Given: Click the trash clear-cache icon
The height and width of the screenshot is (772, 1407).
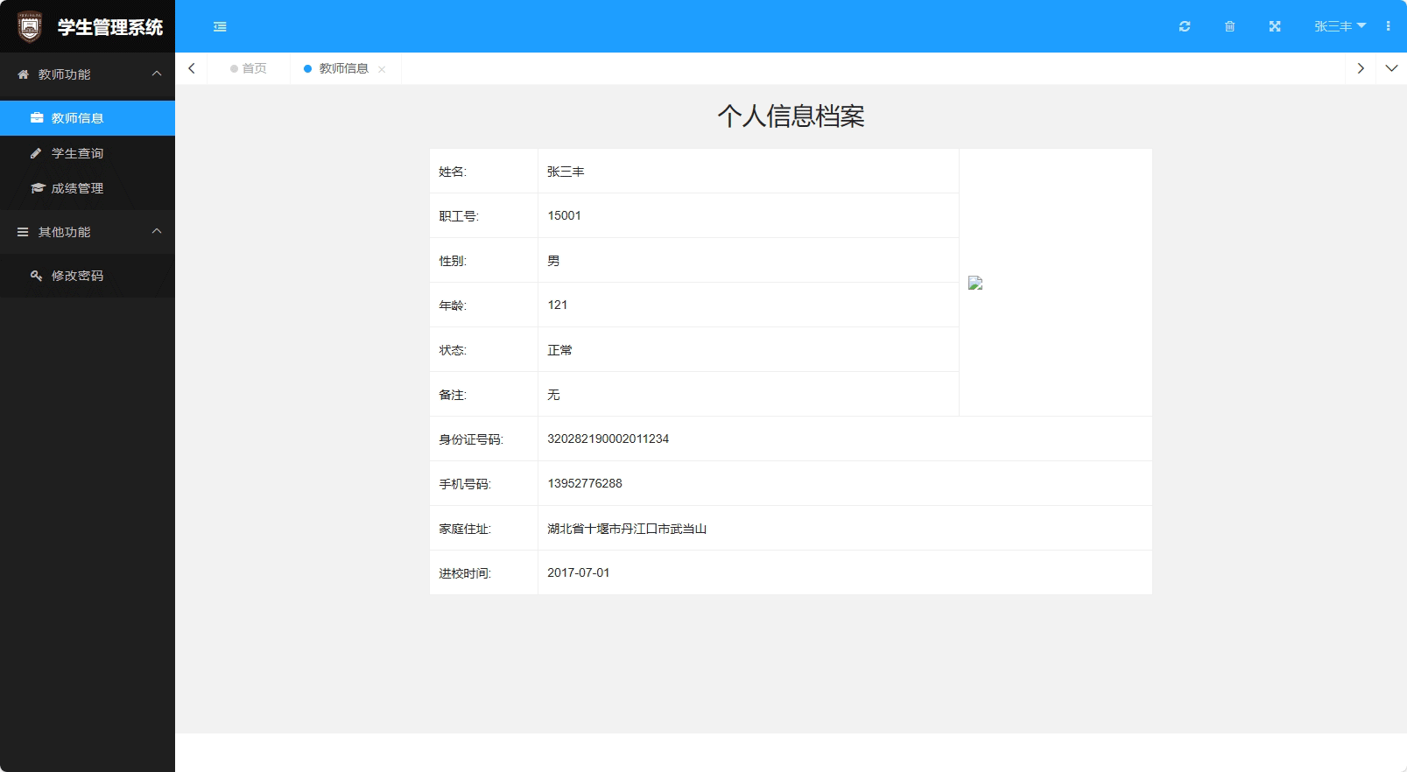Looking at the screenshot, I should (1229, 26).
